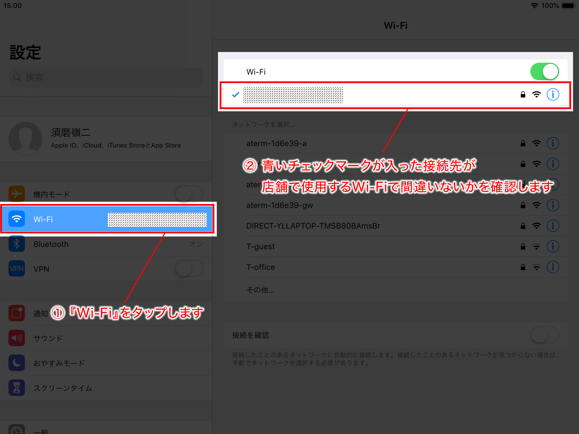Viewport: 579px width, 434px height.
Task: Toggle the 接続を確認 switch
Action: pos(545,335)
